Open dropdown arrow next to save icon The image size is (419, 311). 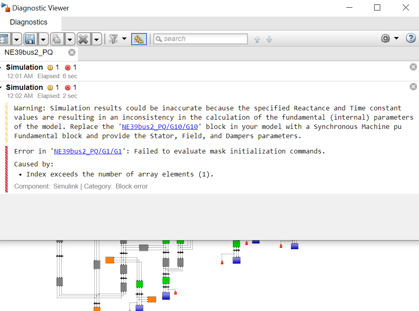tap(43, 39)
